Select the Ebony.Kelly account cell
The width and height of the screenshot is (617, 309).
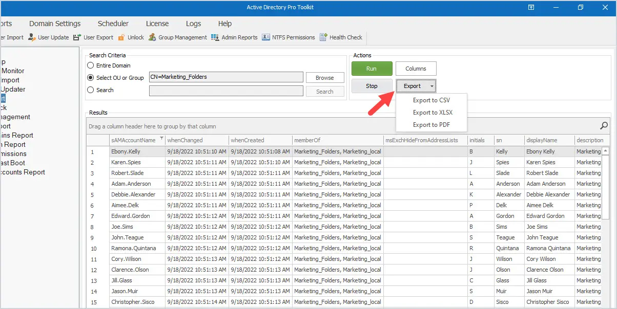tap(137, 151)
